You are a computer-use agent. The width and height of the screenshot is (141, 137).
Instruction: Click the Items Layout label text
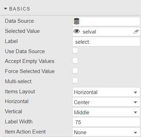(20, 92)
